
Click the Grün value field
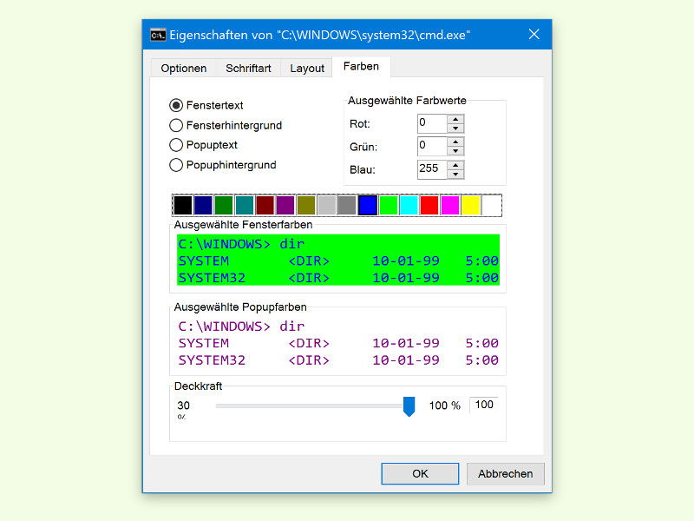click(x=432, y=147)
